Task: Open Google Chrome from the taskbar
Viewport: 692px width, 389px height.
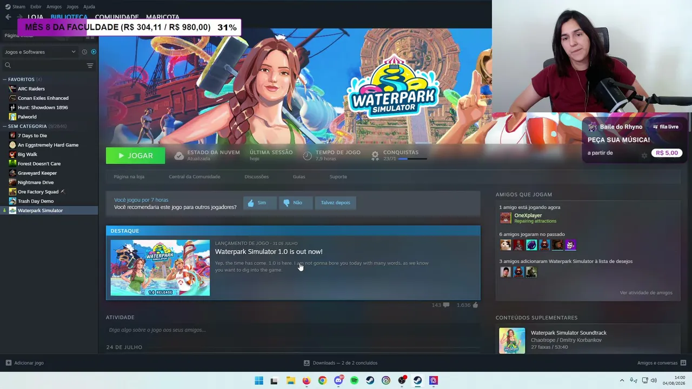Action: tap(322, 380)
